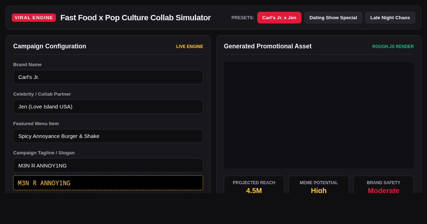Open the Projected Reach 4.5M card
This screenshot has height=224, width=427.
[254, 185]
